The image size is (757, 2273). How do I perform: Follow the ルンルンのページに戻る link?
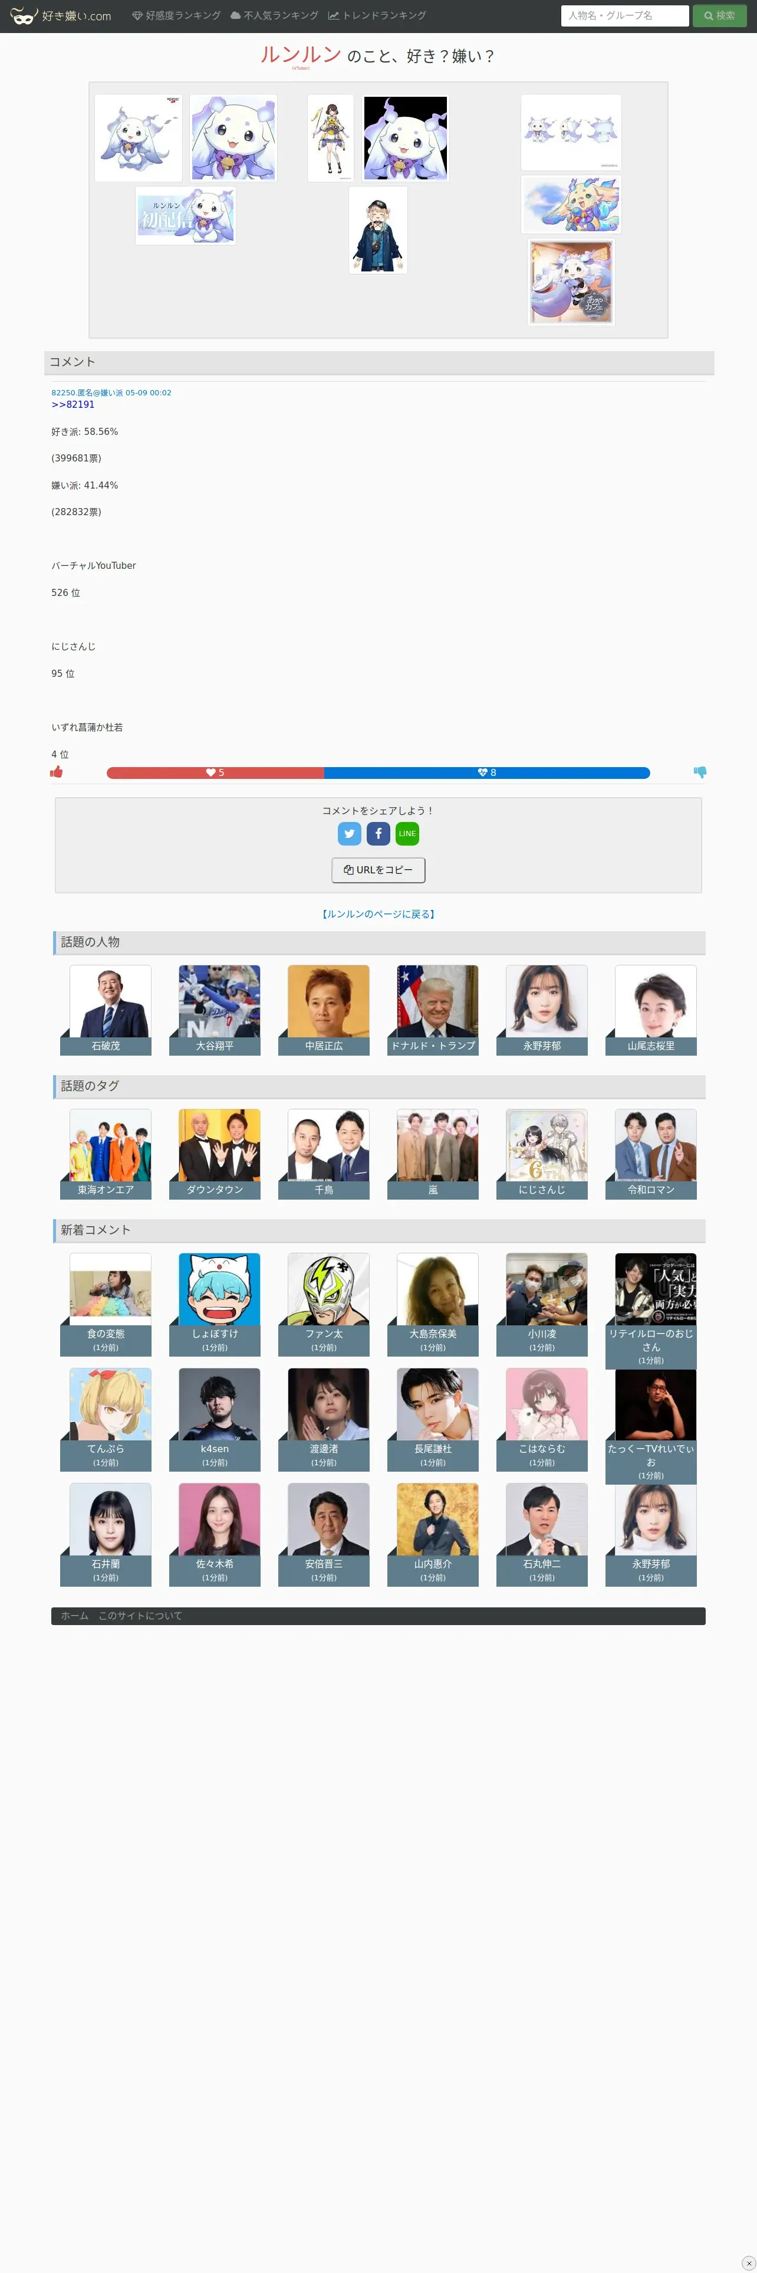pos(378,914)
